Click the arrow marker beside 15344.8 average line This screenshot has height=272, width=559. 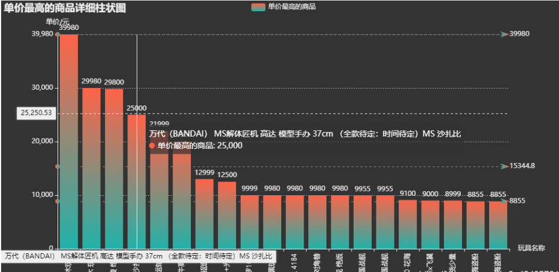(504, 166)
